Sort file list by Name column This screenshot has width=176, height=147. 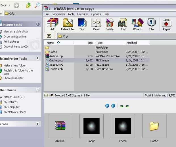[x=59, y=43]
